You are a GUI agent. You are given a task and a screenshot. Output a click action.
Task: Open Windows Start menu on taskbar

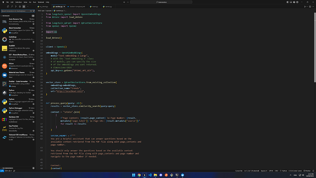[134, 175]
